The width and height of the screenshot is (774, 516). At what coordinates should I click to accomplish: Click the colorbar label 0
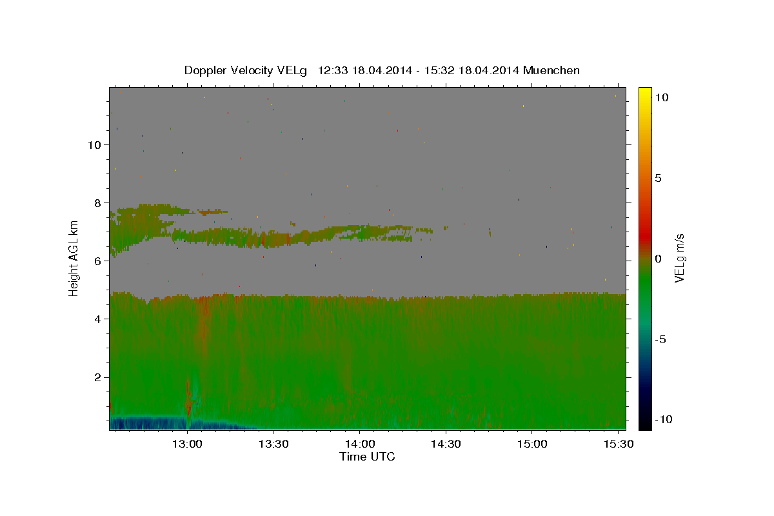[x=658, y=259]
